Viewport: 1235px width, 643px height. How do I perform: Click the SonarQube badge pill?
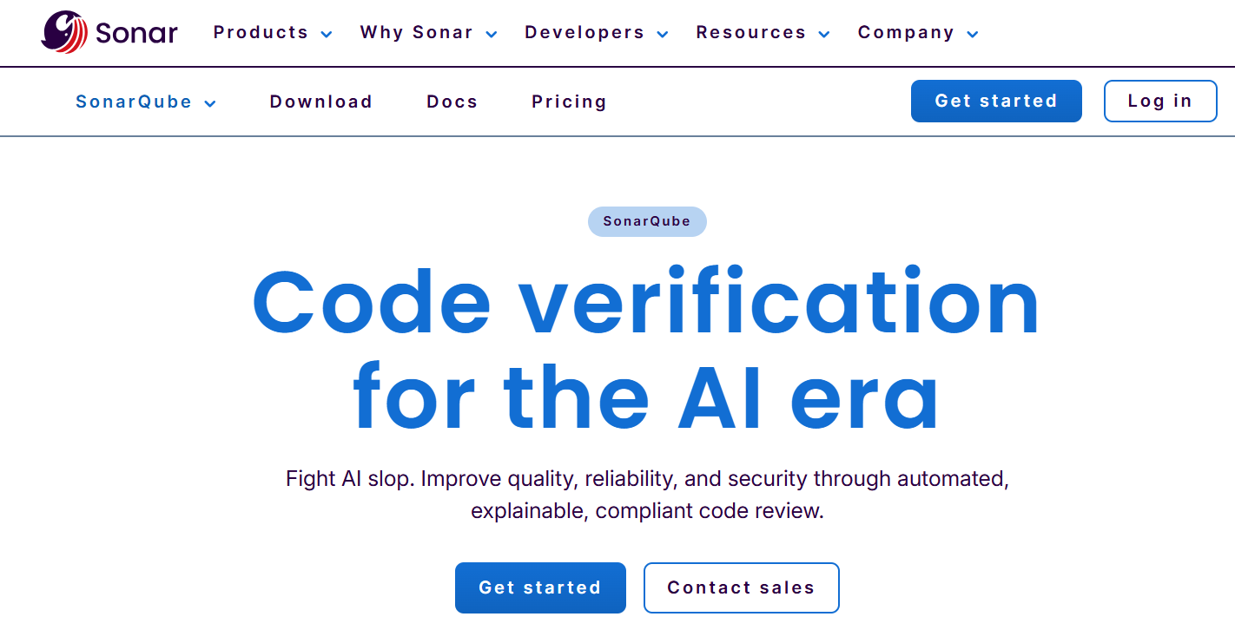(647, 221)
